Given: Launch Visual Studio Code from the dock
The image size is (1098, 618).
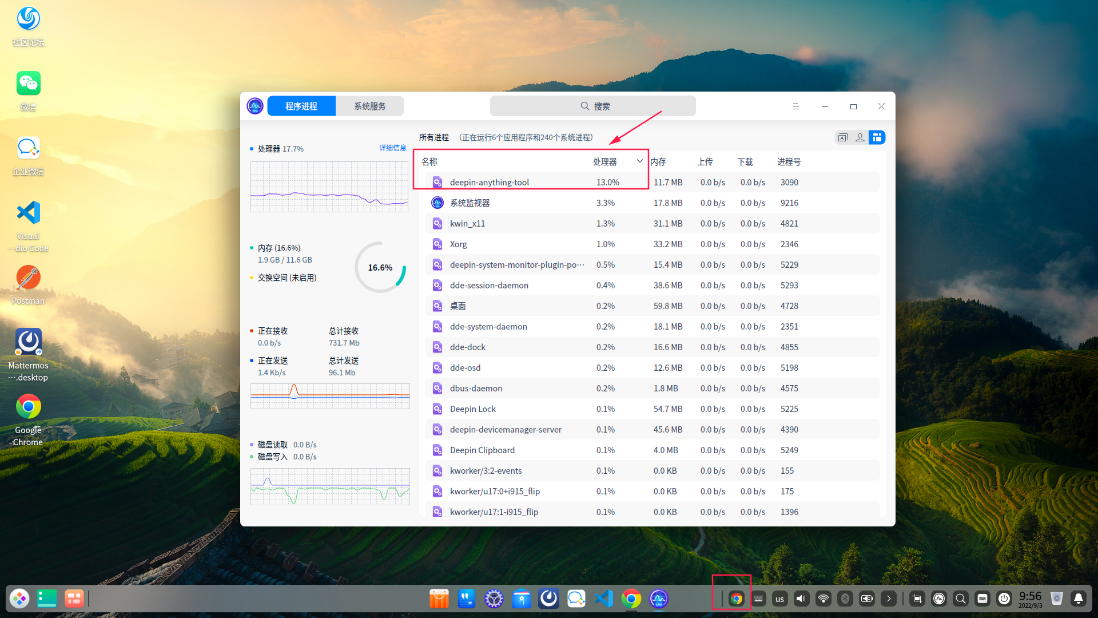Looking at the screenshot, I should [604, 599].
